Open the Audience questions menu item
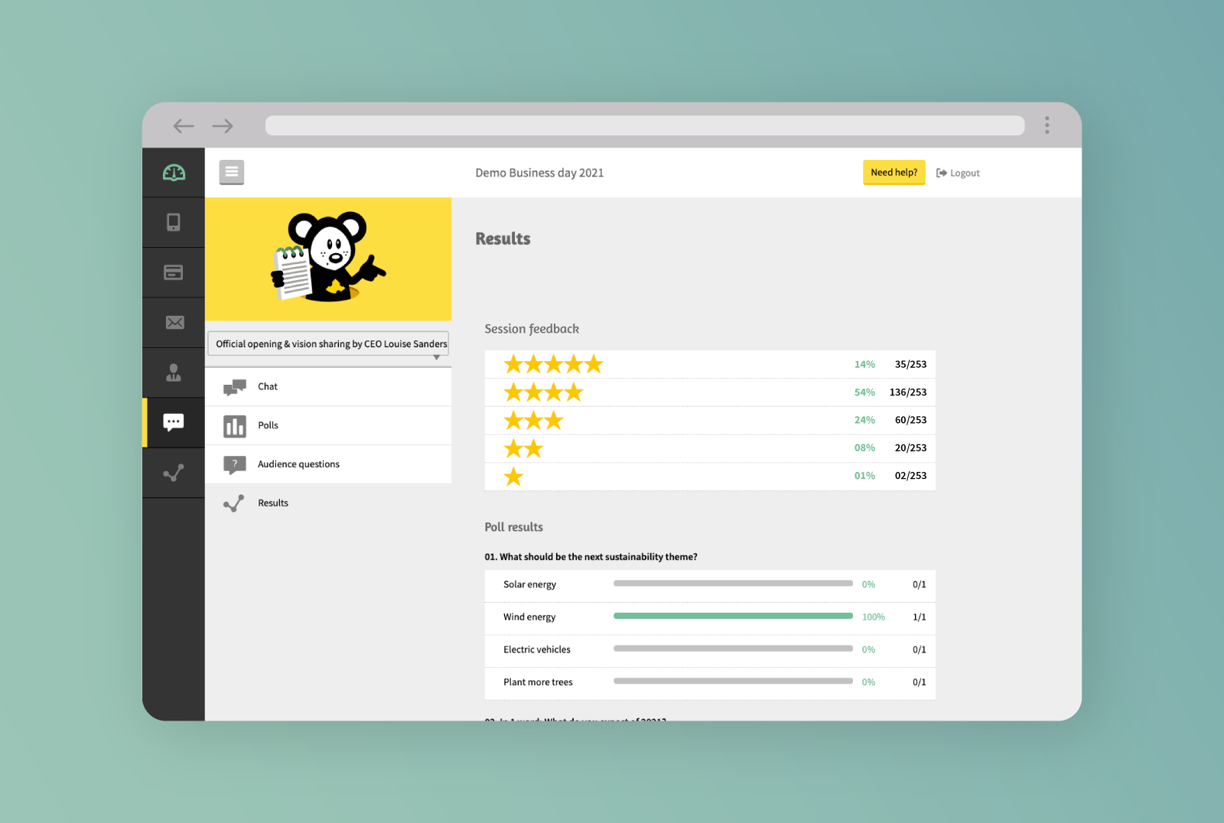Viewport: 1224px width, 823px height. (x=328, y=464)
